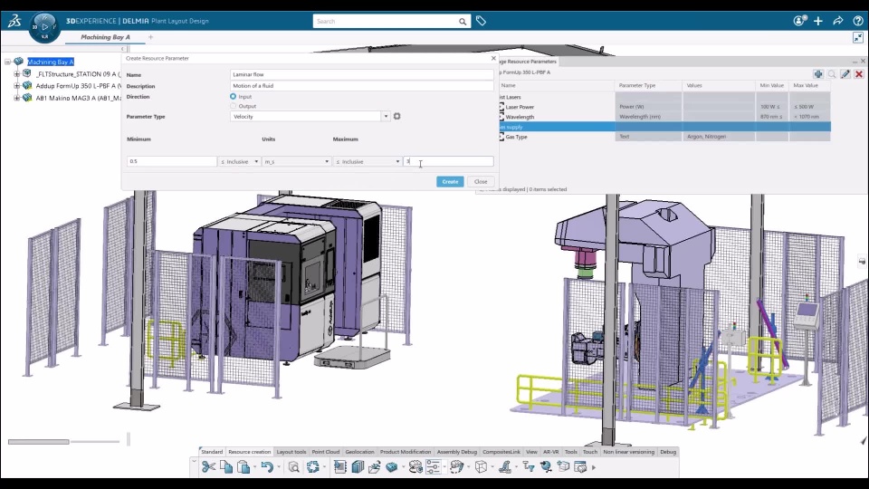Switch to the Layout tools tab
Viewport: 869px width, 489px height.
tap(291, 452)
